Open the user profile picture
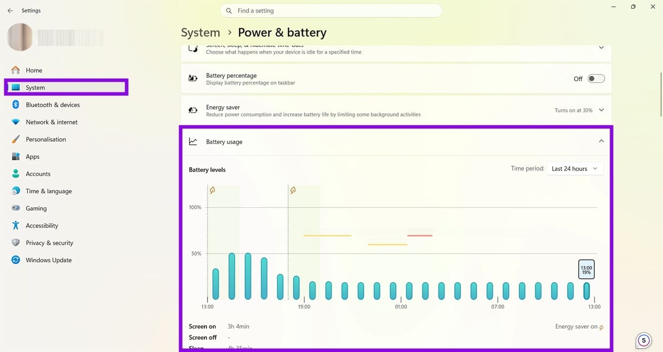663x352 pixels. [x=20, y=37]
